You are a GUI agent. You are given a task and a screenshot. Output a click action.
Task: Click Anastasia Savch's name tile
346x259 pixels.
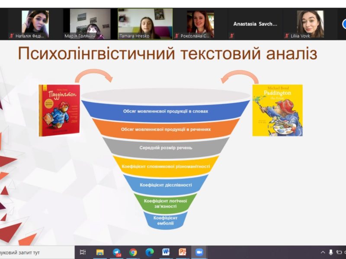pos(255,24)
